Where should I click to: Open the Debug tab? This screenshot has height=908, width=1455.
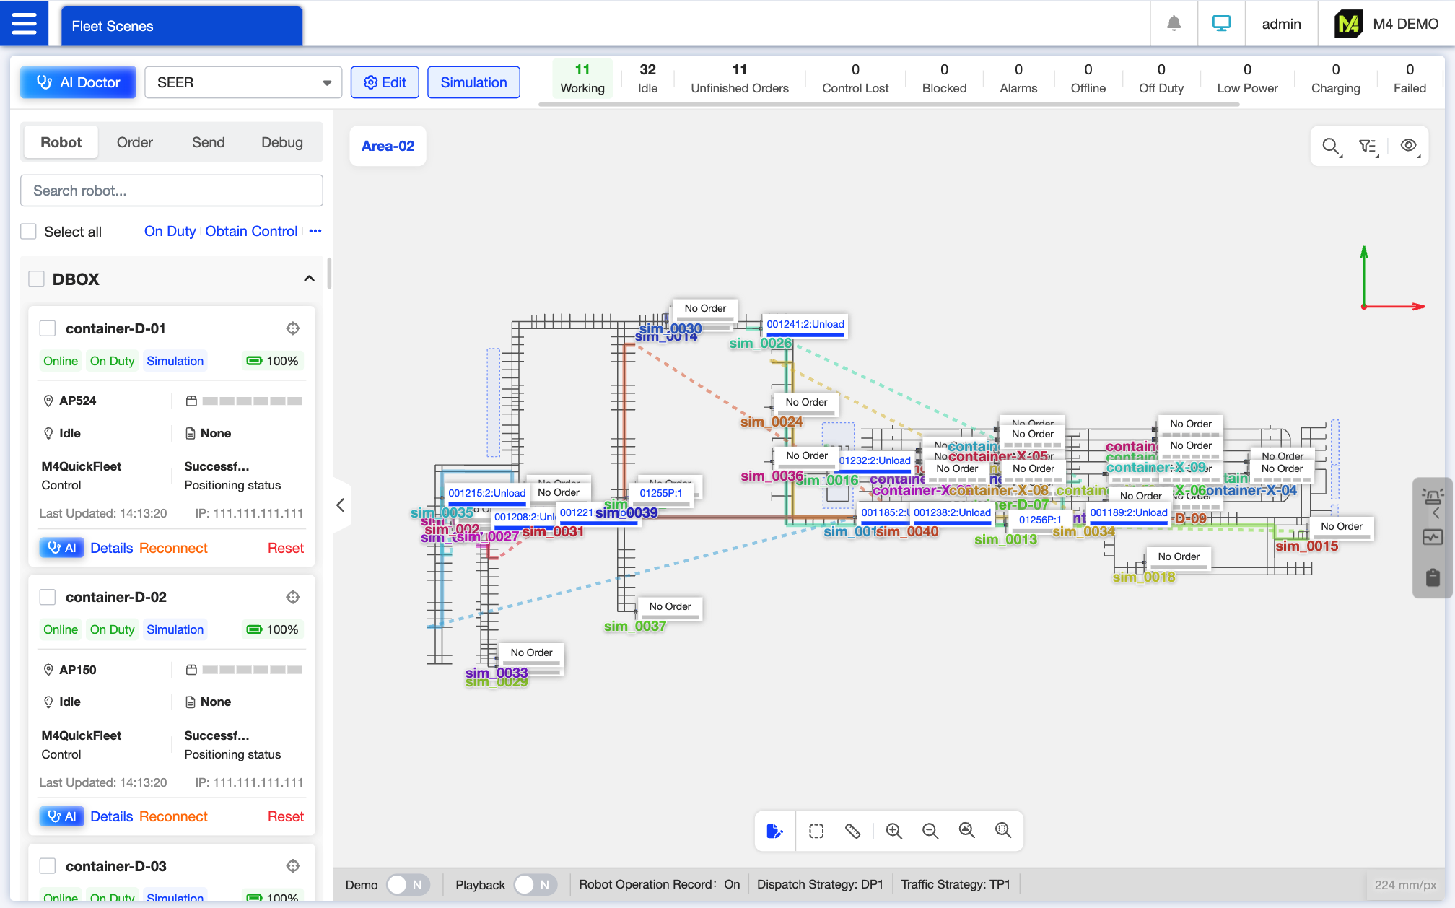coord(281,143)
